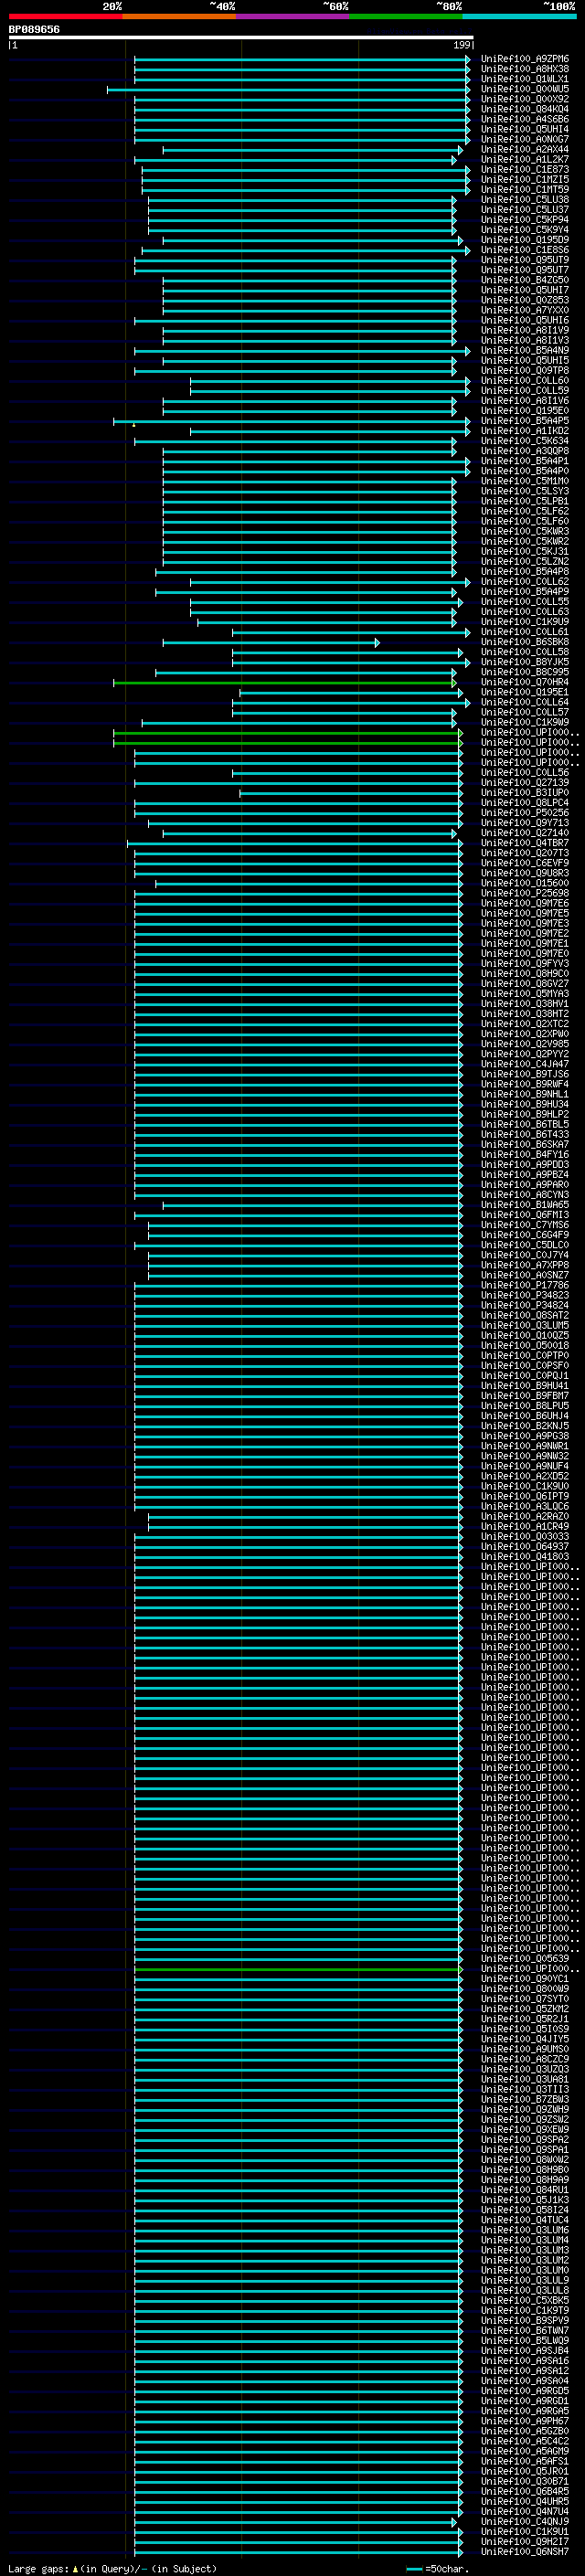Click the green ~80% identity legend segment
The height and width of the screenshot is (2576, 585).
tap(406, 16)
